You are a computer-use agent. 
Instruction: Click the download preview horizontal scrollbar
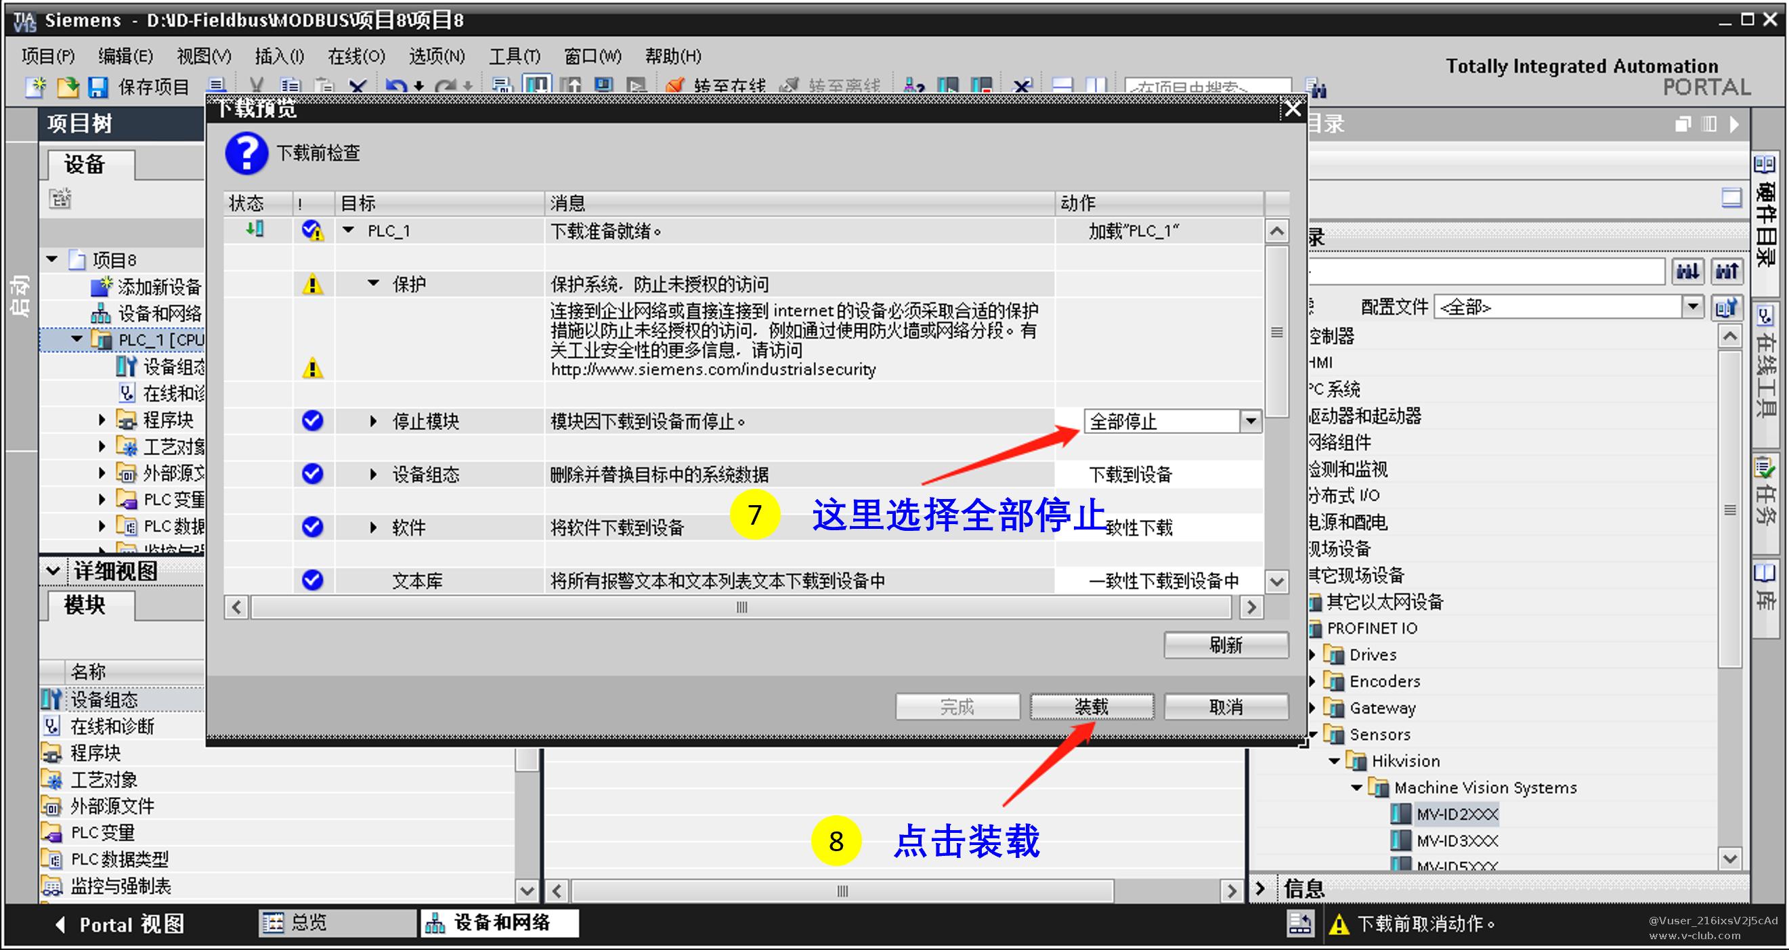click(x=741, y=607)
